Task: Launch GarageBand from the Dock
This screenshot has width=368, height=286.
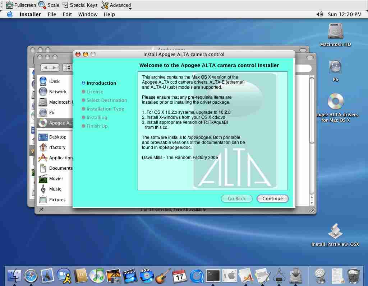Action: pos(163,276)
